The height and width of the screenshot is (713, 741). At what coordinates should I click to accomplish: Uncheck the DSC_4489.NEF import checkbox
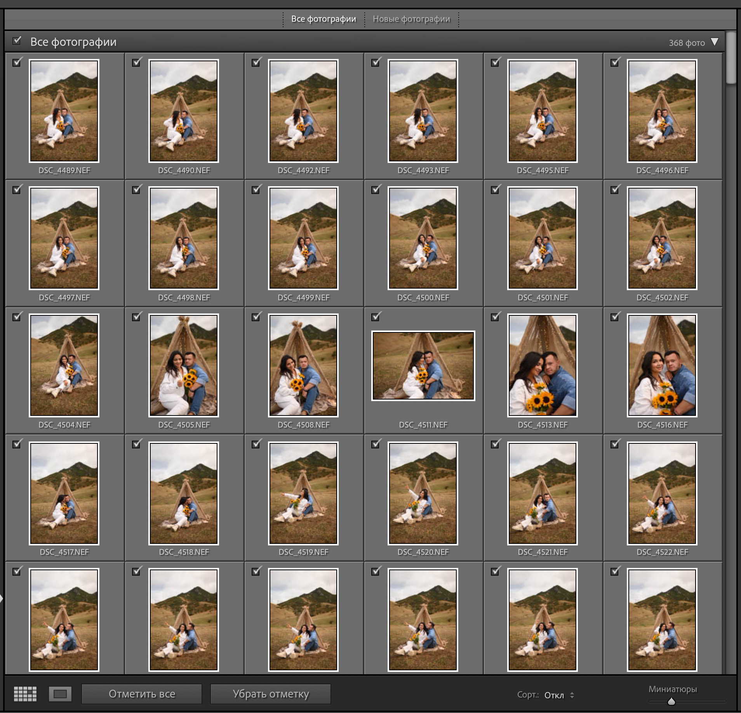(x=17, y=62)
